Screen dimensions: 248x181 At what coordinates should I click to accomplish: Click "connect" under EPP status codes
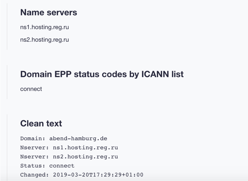[31, 89]
